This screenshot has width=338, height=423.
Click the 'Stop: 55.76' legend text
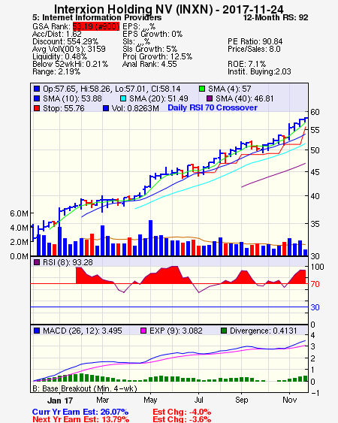tap(64, 108)
